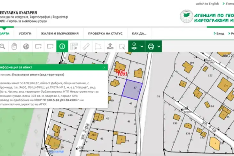Open the УСЛУГИ menu tab
Screen dimensions: 234x156
[x=25, y=34]
